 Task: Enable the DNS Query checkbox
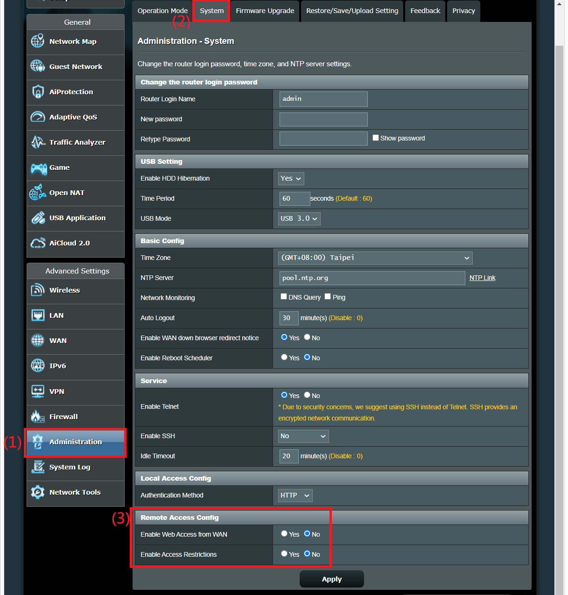[x=284, y=296]
